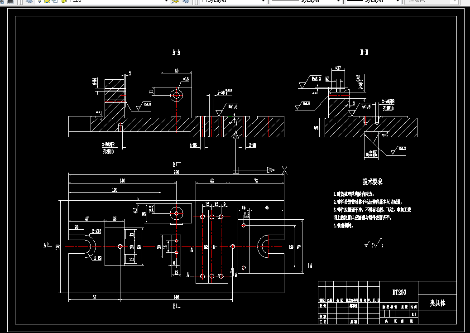Select the A section marker left of plan

(48, 245)
